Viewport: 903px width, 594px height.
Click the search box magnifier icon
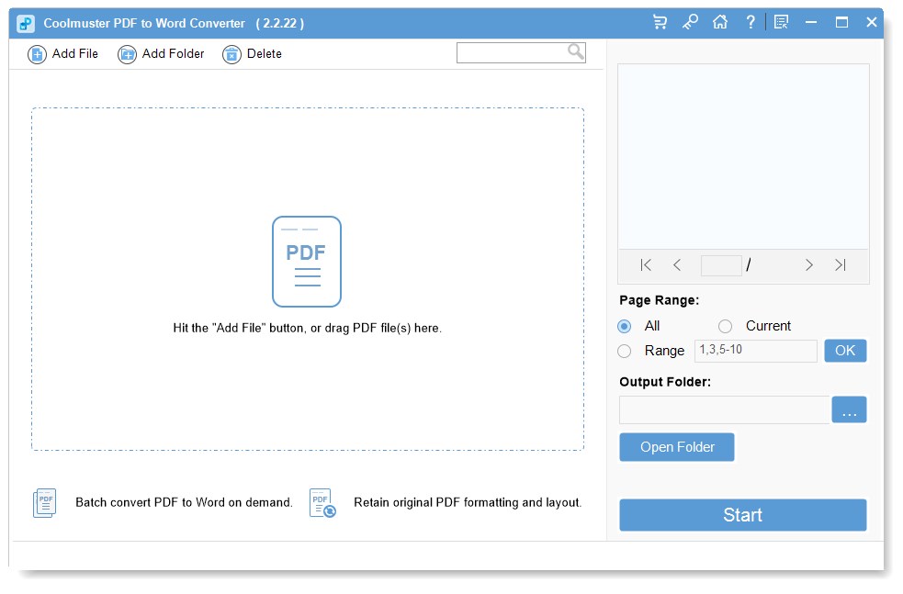574,51
